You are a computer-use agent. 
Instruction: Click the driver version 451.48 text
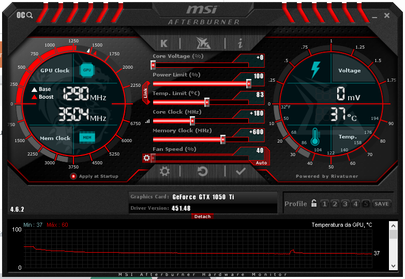181,208
